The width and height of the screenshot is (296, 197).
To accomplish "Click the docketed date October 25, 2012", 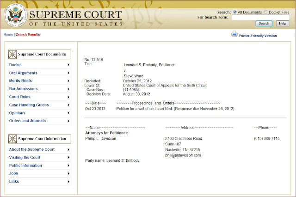I will tap(137, 81).
